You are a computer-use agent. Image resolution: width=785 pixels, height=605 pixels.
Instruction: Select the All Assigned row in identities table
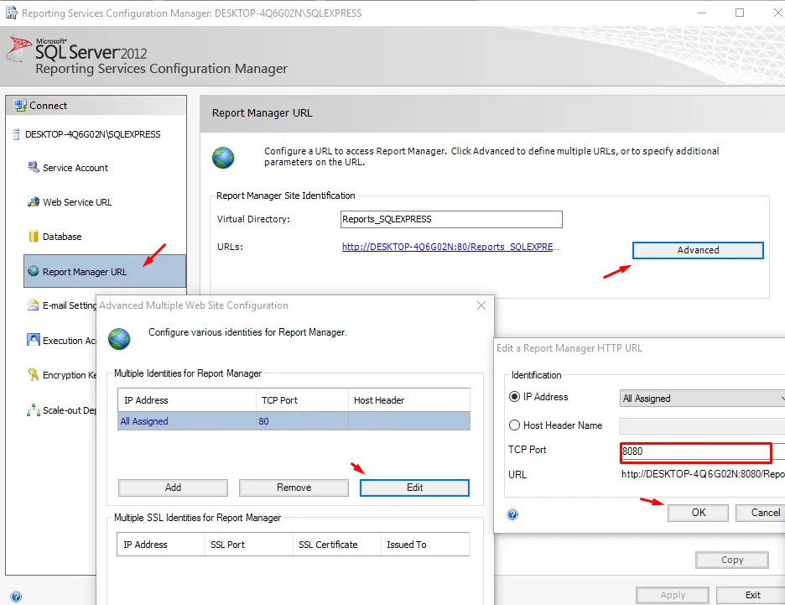(294, 421)
